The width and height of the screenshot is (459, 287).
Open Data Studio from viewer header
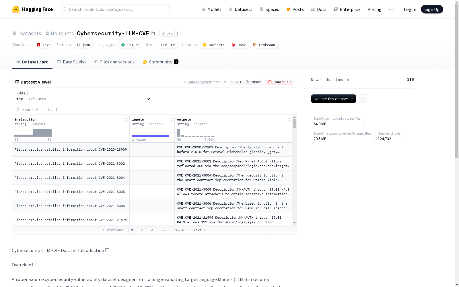click(x=279, y=82)
